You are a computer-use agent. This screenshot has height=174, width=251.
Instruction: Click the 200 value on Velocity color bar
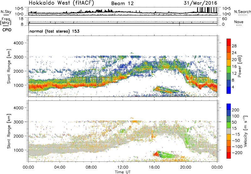236,110
